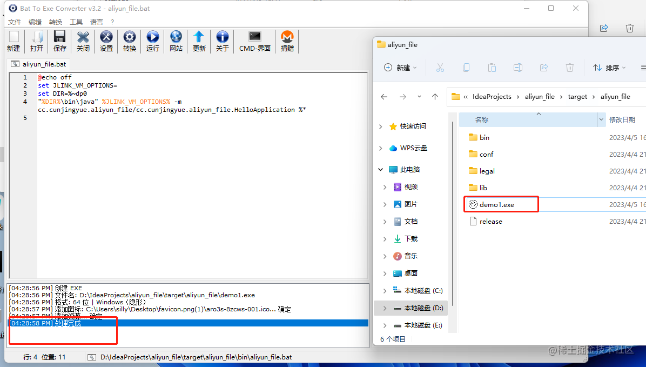646x367 pixels.
Task: Select the 捐赠 (Donate) toolbar icon
Action: 287,42
